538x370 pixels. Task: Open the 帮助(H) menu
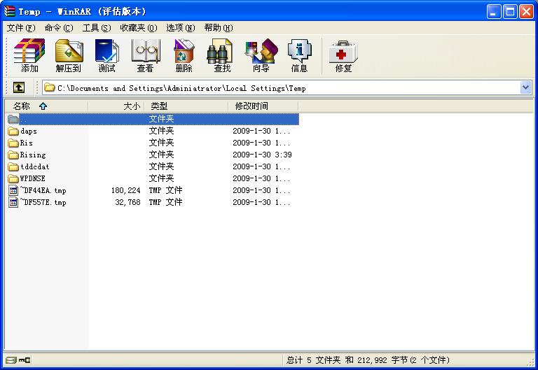pos(219,28)
